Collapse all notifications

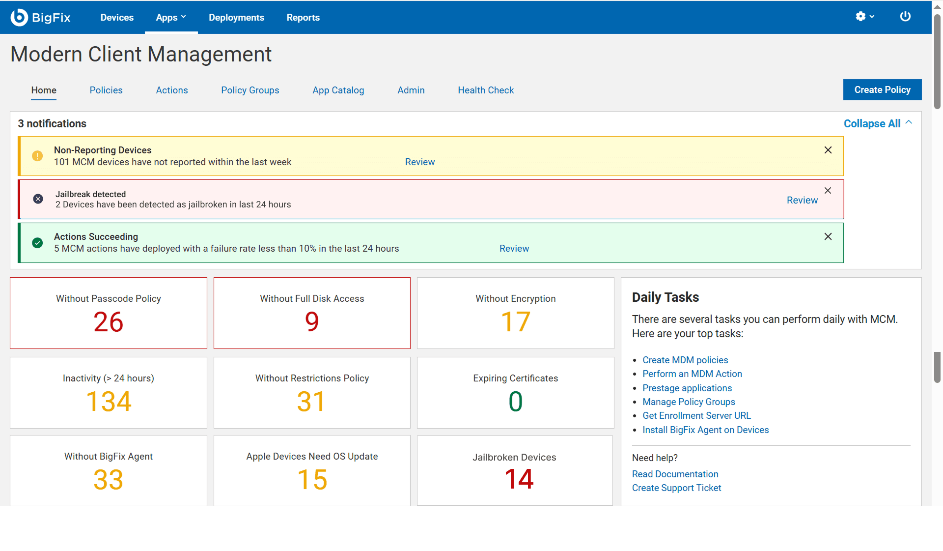pos(878,123)
